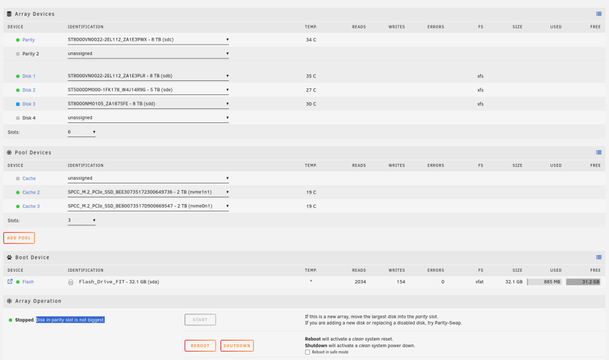The image size is (609, 360).
Task: Click the Cache grey status indicator
Action: pyautogui.click(x=18, y=178)
